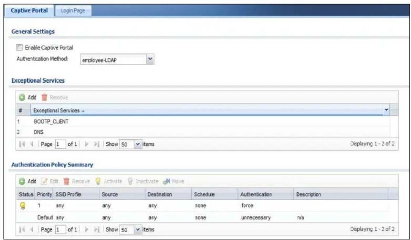Click the Inactivate bulb icon in policy toolbar
411x240 pixels.
(x=130, y=181)
